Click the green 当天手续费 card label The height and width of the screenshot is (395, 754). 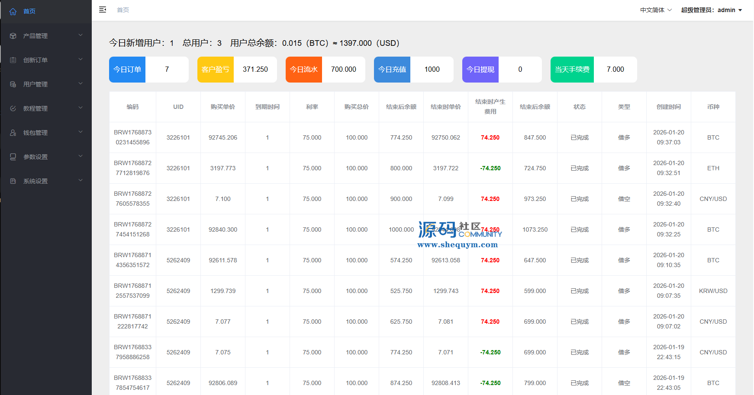(572, 70)
